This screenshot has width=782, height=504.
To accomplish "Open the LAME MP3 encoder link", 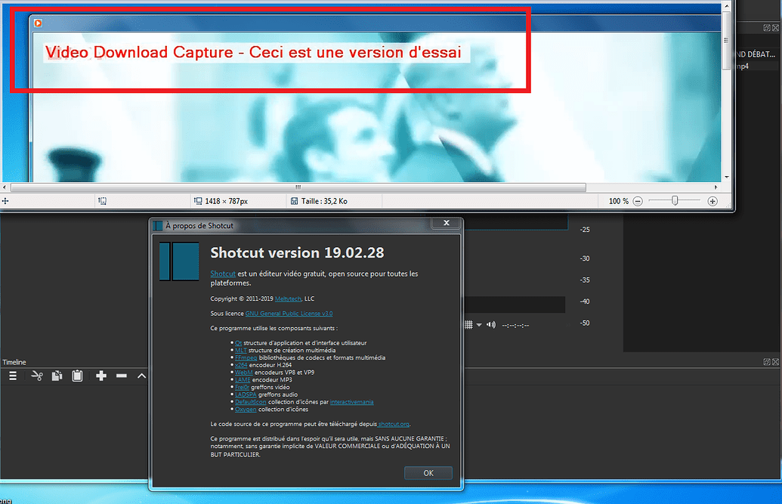I will (x=243, y=380).
